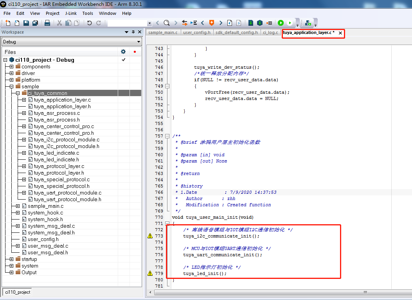
Task: Jump to the next bookmark
Action: click(x=221, y=23)
